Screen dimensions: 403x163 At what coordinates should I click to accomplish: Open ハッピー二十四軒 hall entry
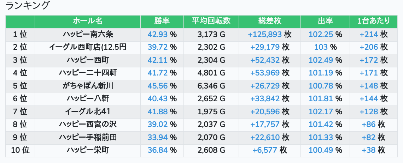[x=88, y=73]
